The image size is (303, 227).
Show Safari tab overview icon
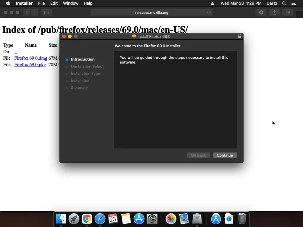click(288, 12)
